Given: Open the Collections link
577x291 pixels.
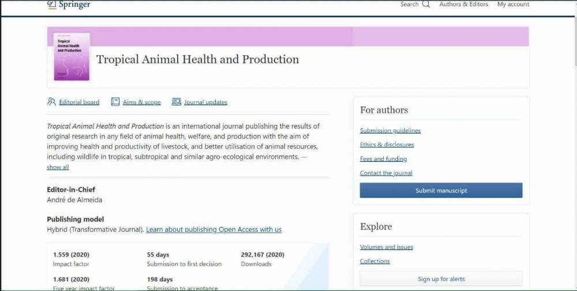Looking at the screenshot, I should [374, 261].
